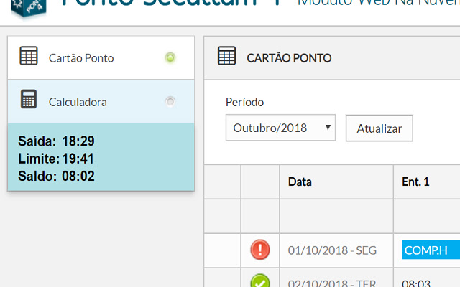This screenshot has width=460, height=287.
Task: Open the Calculadora menu item
Action: click(78, 102)
